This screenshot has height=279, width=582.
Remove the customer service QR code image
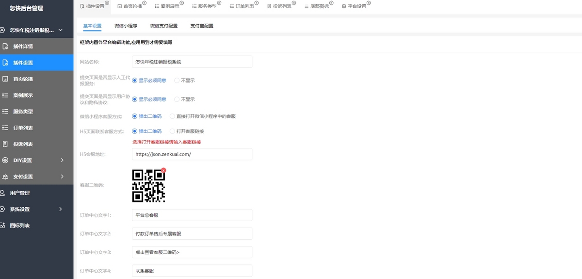(163, 170)
